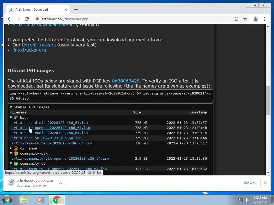Click the Filename column header
Image resolution: width=274 pixels, height=205 pixels.
[x=18, y=112]
